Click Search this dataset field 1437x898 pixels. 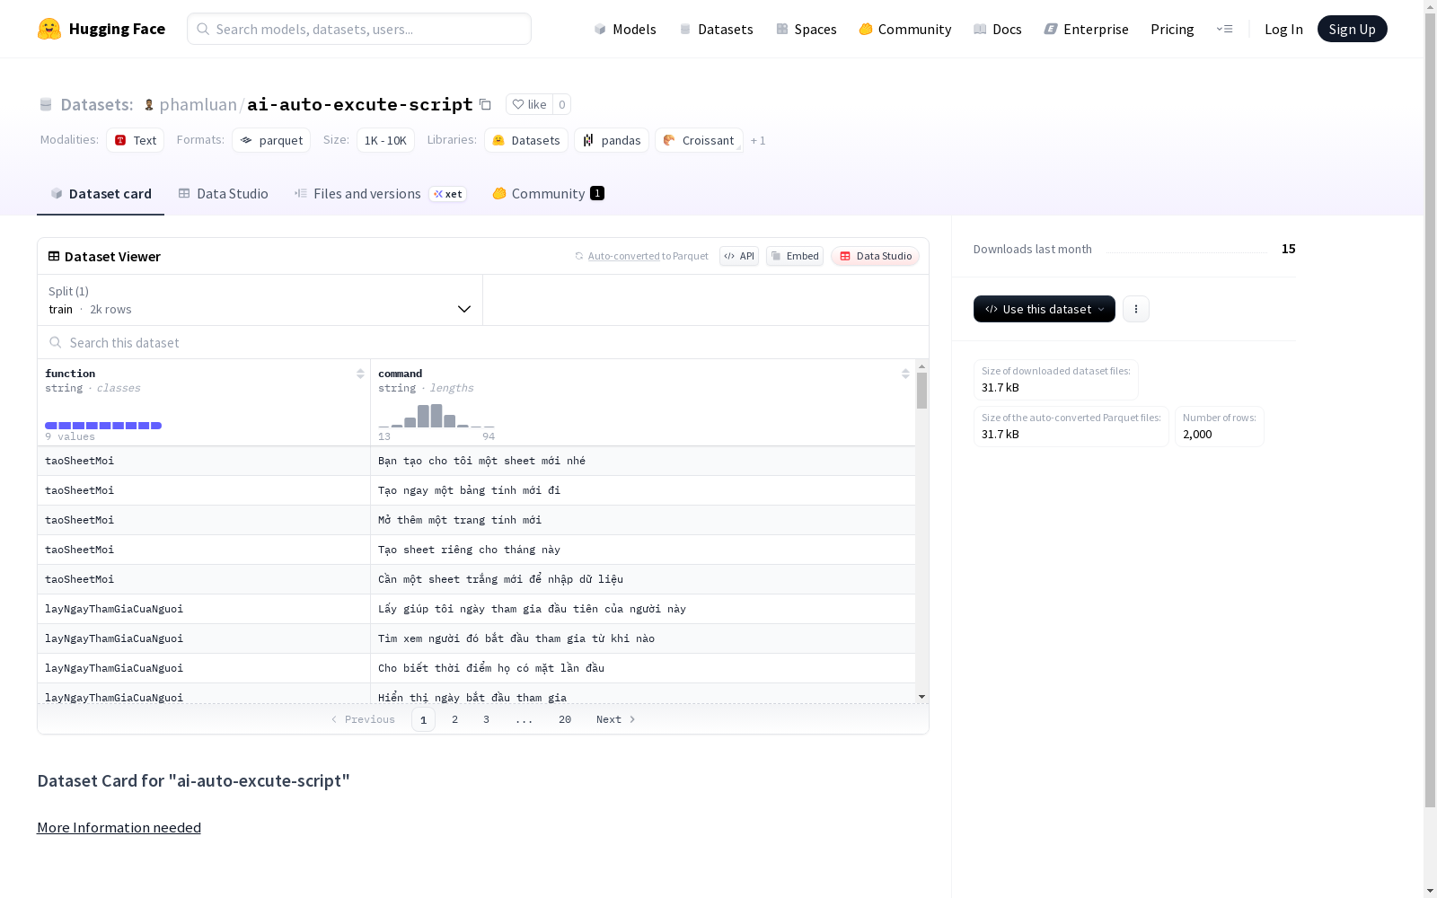coord(483,343)
